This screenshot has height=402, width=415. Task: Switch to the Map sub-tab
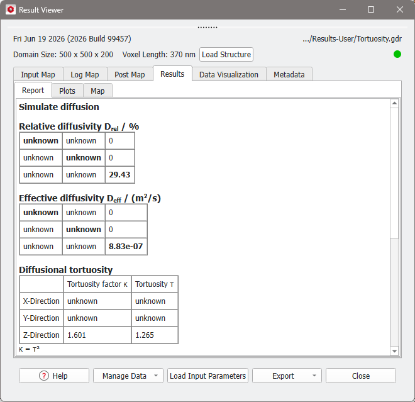97,91
